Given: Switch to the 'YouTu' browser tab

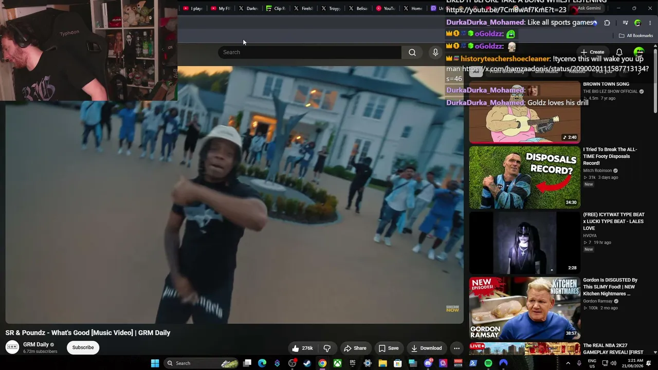Looking at the screenshot, I should (386, 8).
